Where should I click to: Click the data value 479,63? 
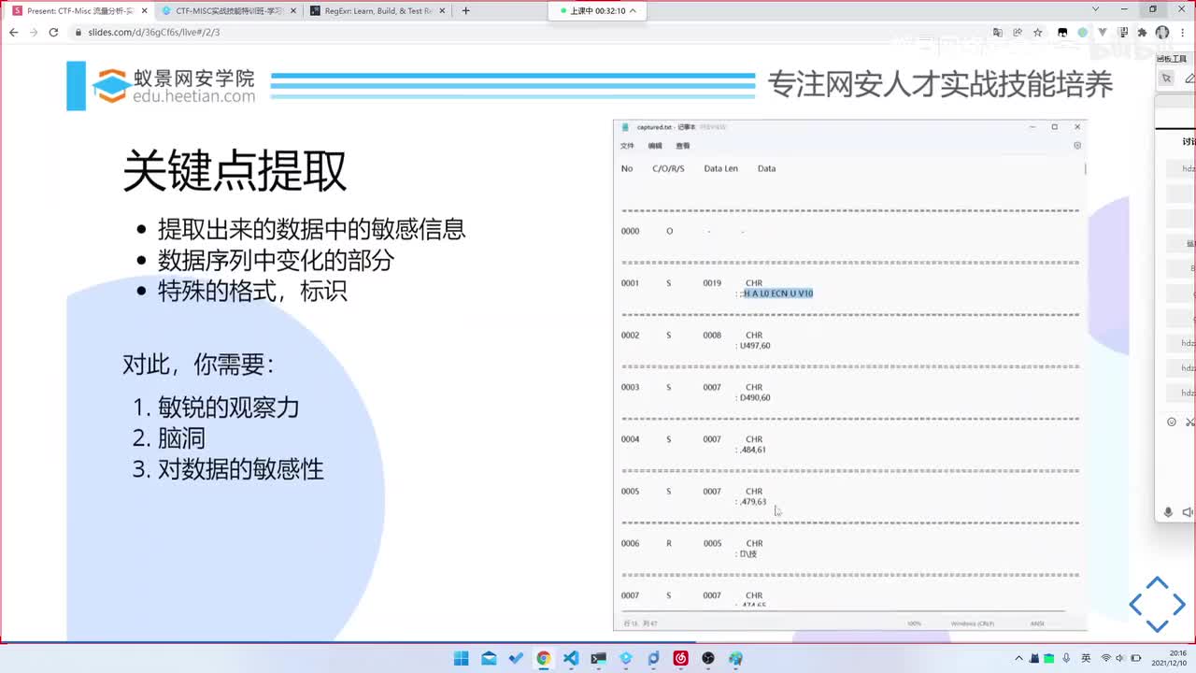753,502
